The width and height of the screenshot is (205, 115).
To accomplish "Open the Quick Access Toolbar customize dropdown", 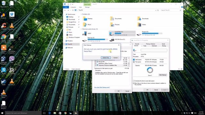I will (x=73, y=4).
